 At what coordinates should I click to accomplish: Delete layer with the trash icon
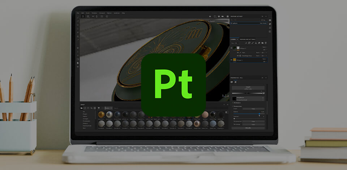pyautogui.click(x=266, y=43)
